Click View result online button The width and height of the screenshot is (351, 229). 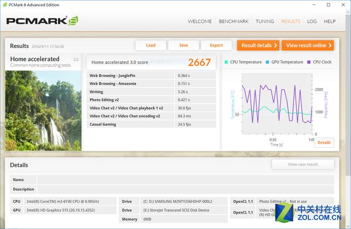click(309, 45)
